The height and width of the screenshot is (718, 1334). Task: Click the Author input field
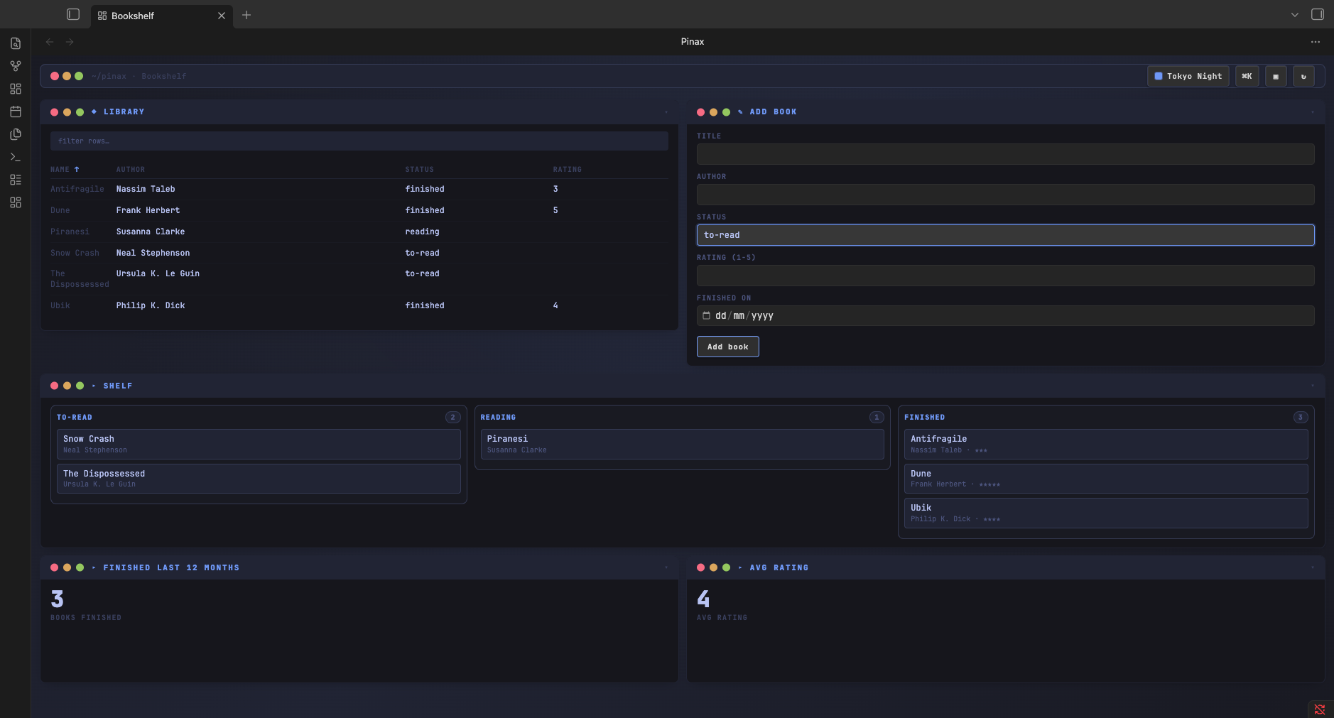[x=1005, y=195]
